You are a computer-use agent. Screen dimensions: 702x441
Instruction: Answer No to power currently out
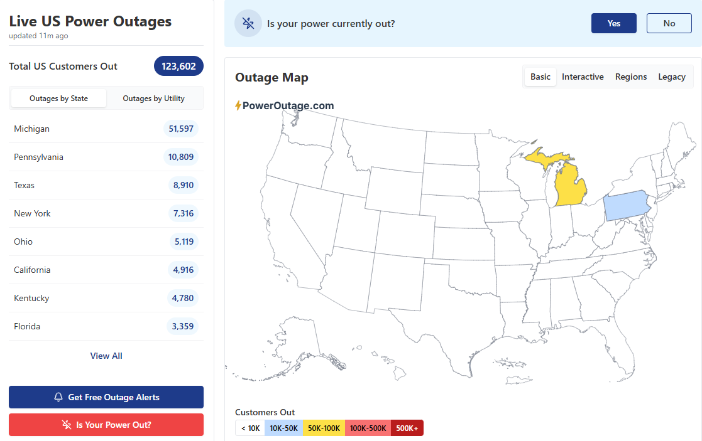[669, 23]
